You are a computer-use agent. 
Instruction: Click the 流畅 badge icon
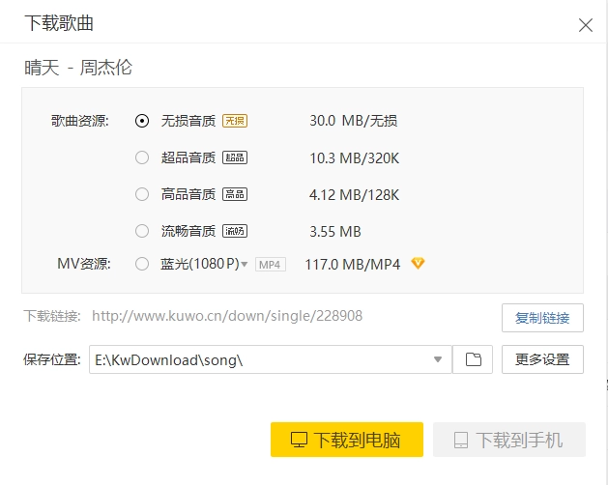point(235,231)
